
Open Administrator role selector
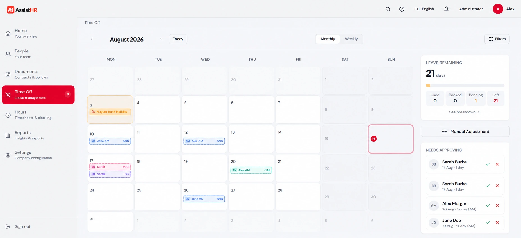(x=471, y=9)
